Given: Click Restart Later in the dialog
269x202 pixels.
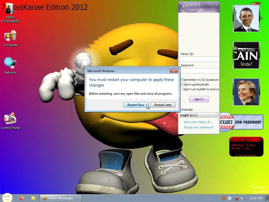Looking at the screenshot, I should (163, 105).
